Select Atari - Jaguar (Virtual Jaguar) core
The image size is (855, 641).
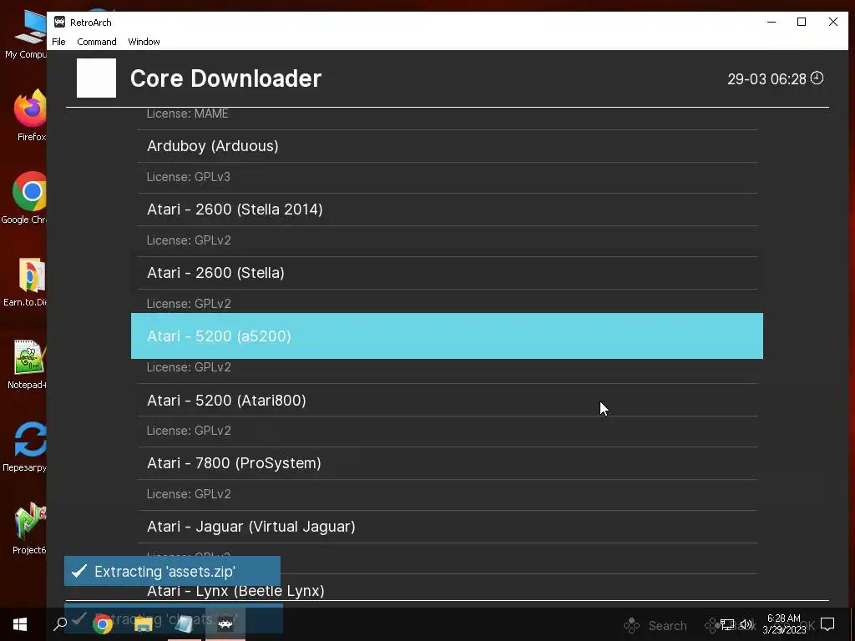(x=448, y=527)
